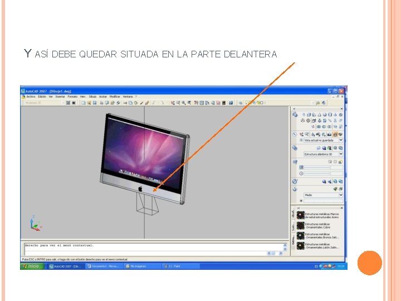Open the 'Medio' render quality dropdown

pos(323,195)
